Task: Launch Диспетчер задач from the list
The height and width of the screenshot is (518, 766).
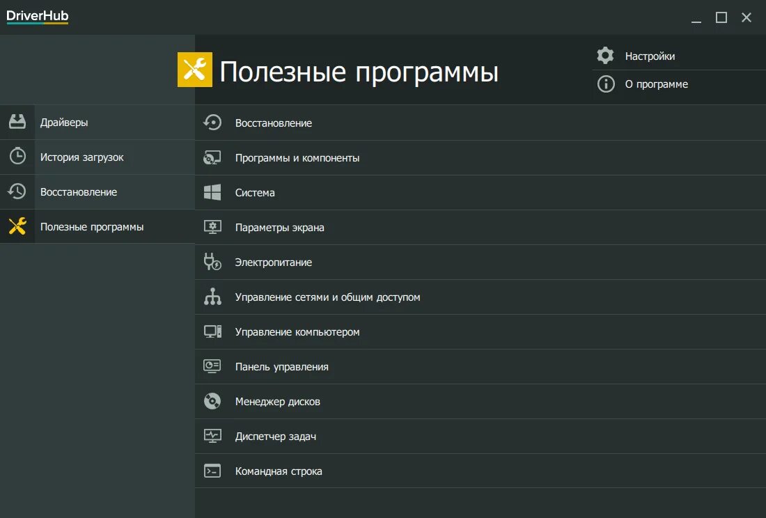Action: 275,436
